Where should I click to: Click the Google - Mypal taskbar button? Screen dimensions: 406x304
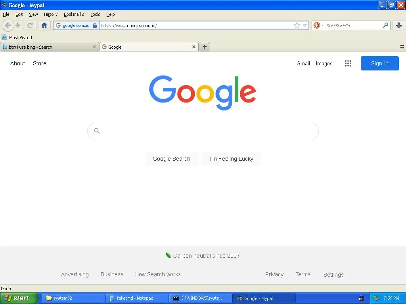click(x=264, y=298)
